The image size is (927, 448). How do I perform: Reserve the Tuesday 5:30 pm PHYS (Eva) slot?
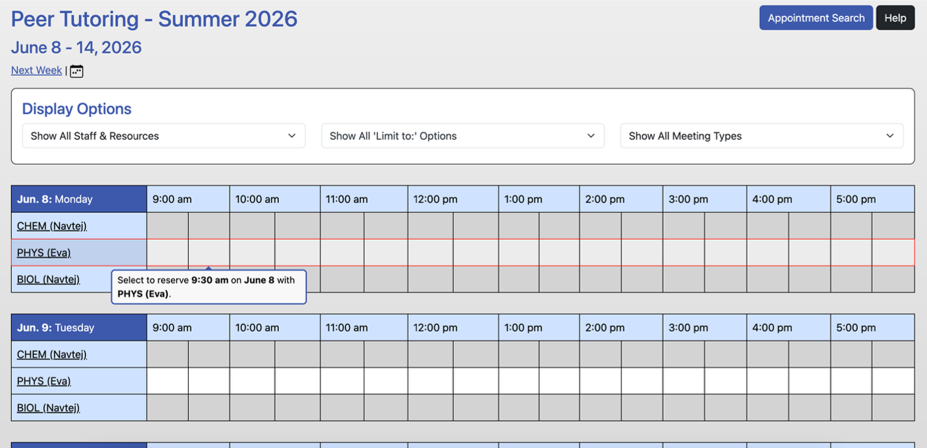click(893, 381)
